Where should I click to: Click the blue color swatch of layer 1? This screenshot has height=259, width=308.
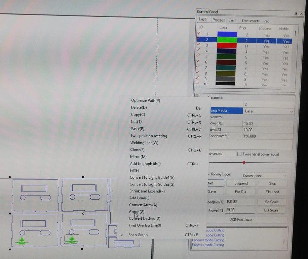tap(227, 34)
